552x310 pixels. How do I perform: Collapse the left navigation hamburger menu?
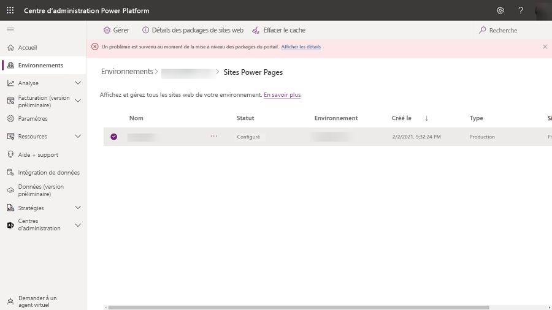(x=10, y=29)
